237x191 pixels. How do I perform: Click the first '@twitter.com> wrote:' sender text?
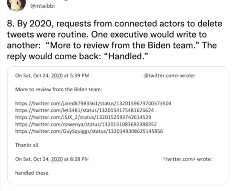tap(169, 75)
